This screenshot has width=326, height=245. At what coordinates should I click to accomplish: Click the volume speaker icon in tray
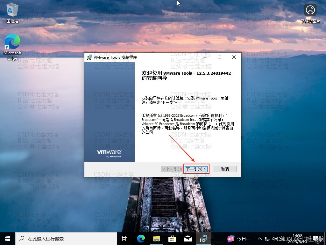point(275,239)
